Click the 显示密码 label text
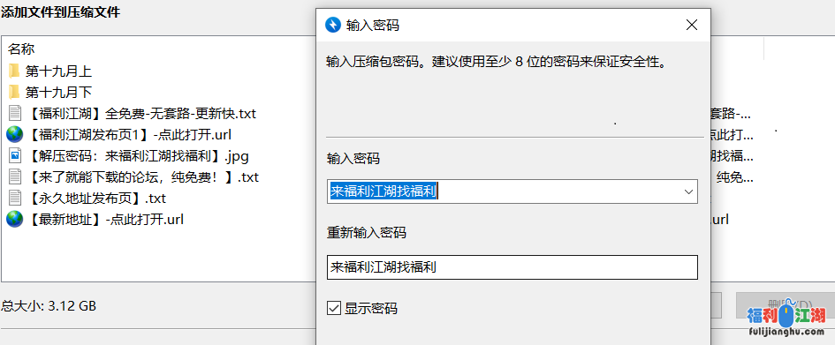835x345 pixels. [x=370, y=308]
